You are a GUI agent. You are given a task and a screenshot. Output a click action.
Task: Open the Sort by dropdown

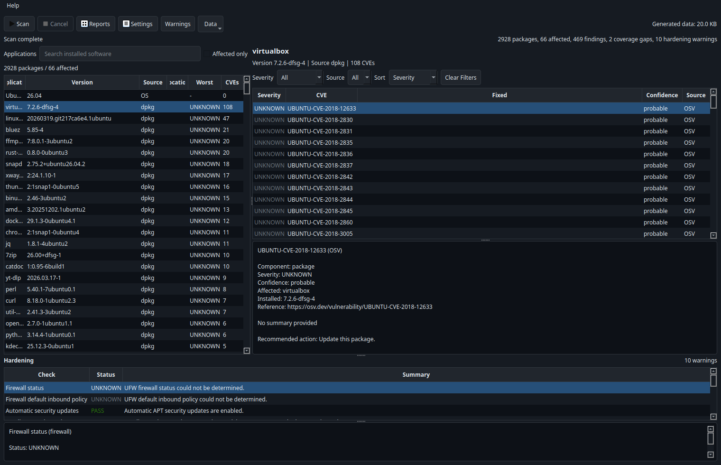click(413, 77)
